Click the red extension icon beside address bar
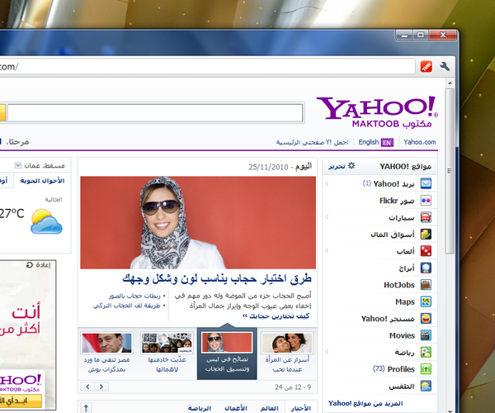The width and height of the screenshot is (495, 413). (x=427, y=66)
